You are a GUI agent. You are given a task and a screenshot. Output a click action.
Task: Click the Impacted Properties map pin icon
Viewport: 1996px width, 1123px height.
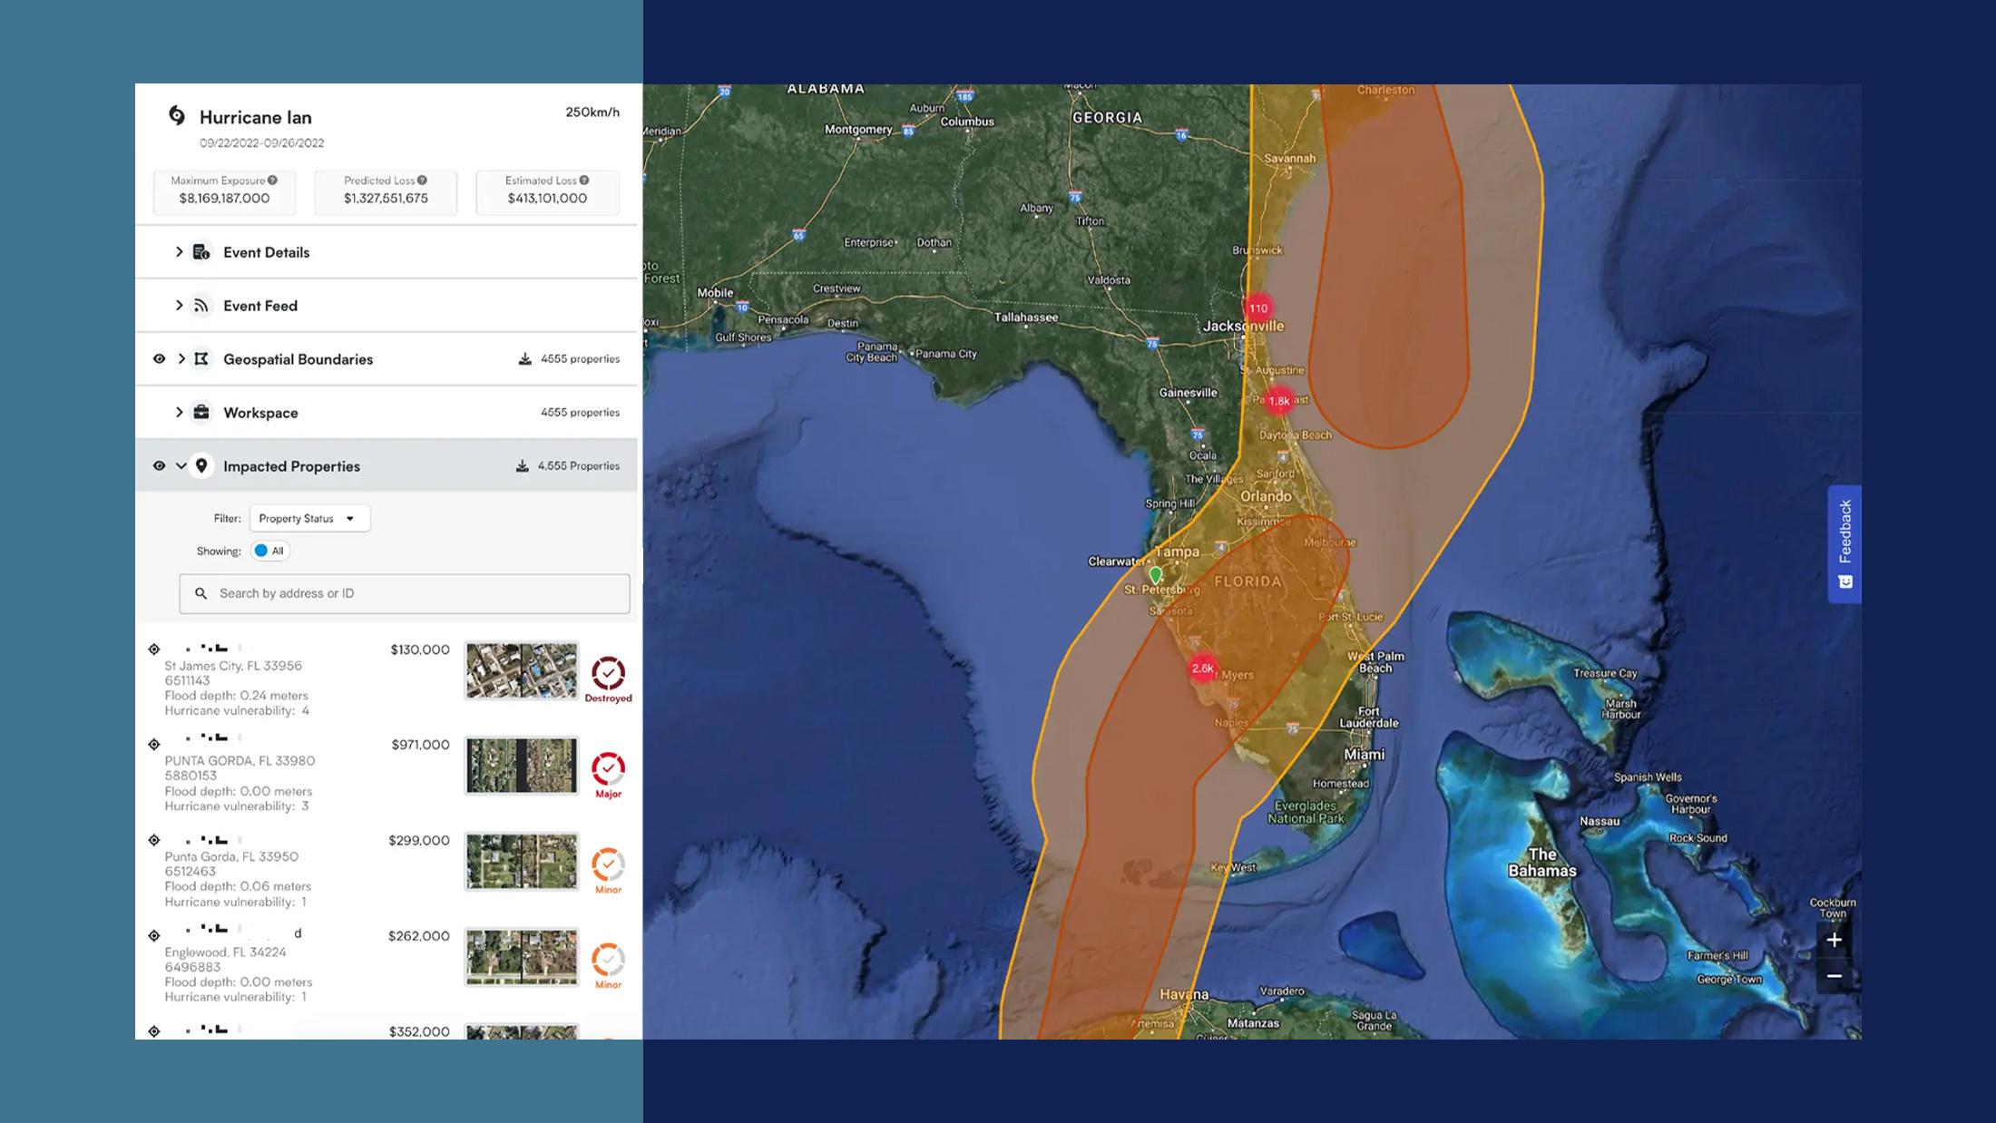(x=201, y=465)
